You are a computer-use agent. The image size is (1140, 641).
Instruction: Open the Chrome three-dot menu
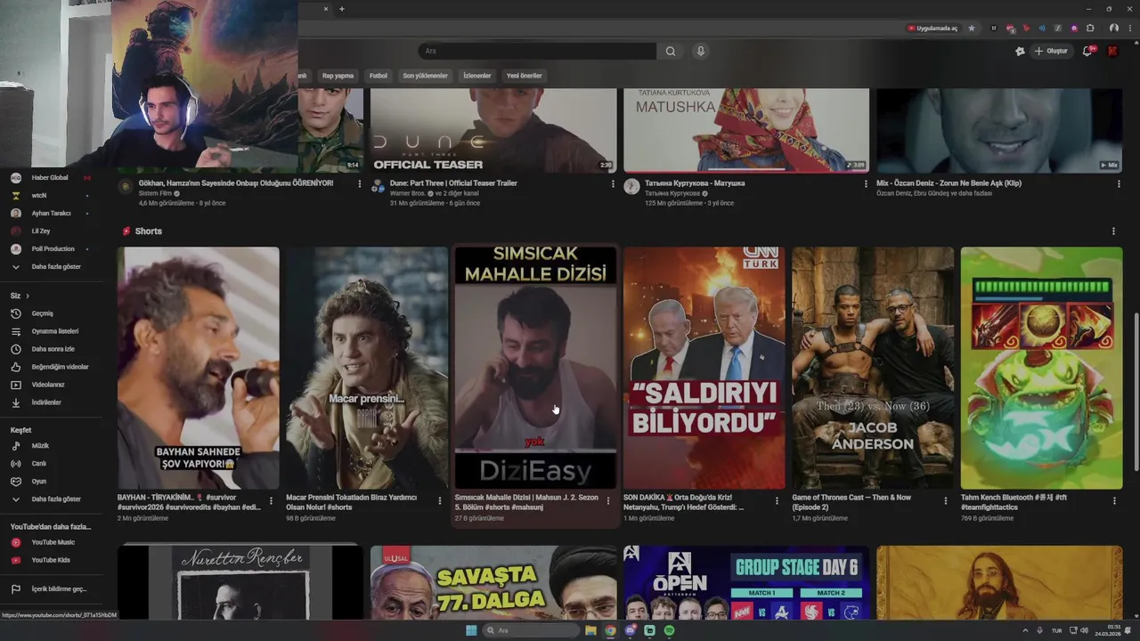click(x=1128, y=28)
